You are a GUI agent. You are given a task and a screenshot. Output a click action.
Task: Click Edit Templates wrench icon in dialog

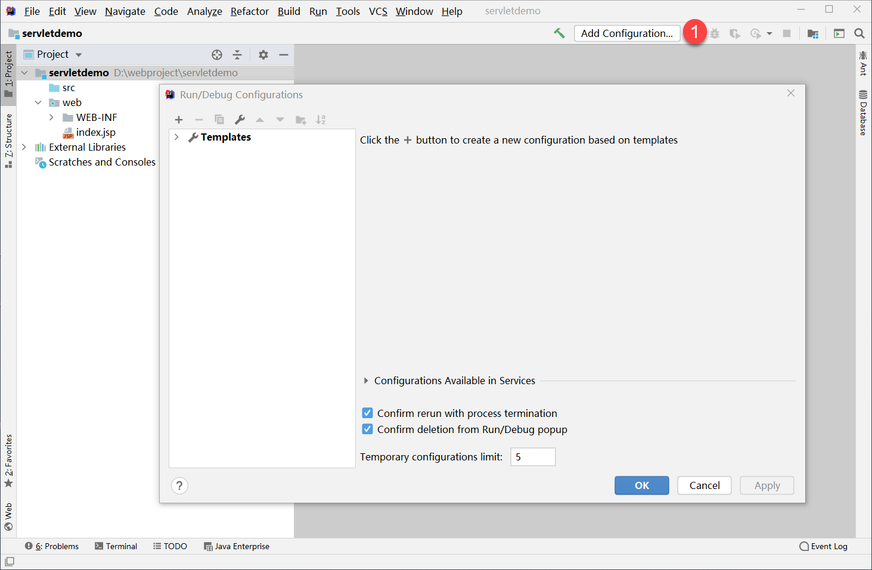coord(240,120)
